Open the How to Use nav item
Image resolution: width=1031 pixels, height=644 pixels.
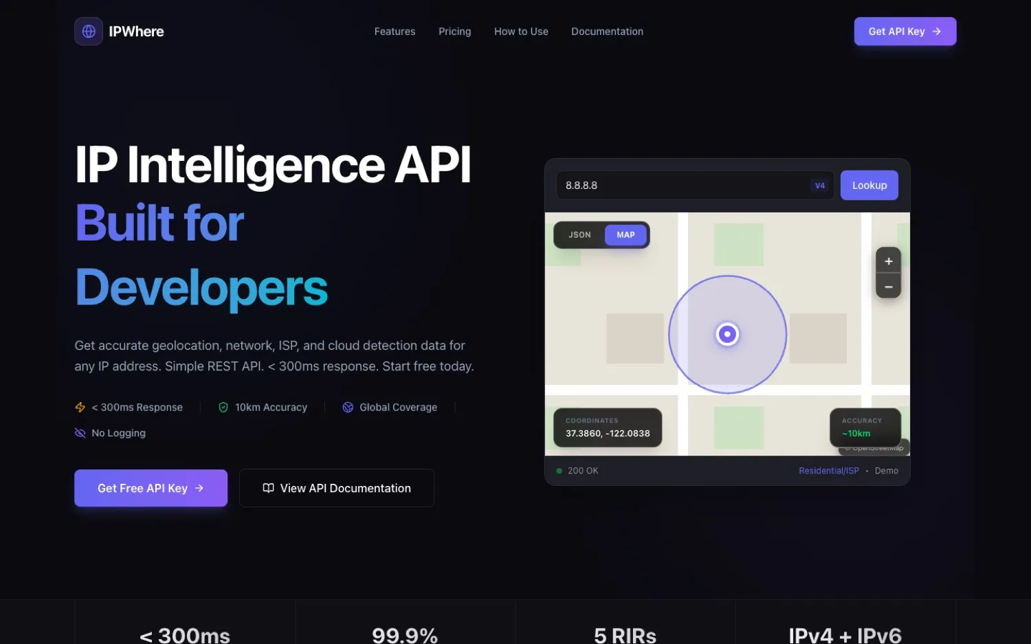pos(521,32)
